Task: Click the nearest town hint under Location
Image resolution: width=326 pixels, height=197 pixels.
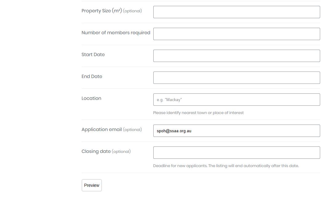Action: [198, 113]
